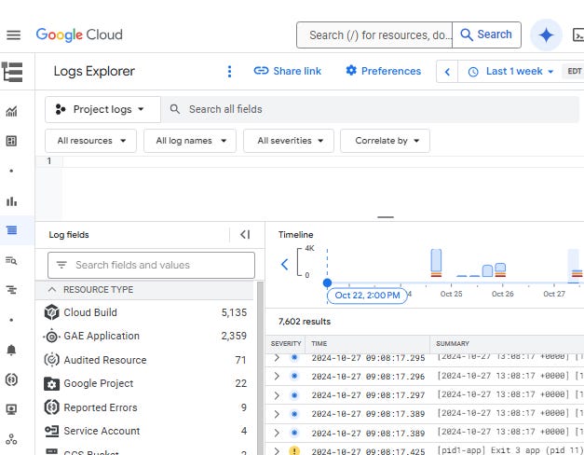Open the Alerting bell icon in sidebar
Screen dimensions: 584x455
click(11, 350)
